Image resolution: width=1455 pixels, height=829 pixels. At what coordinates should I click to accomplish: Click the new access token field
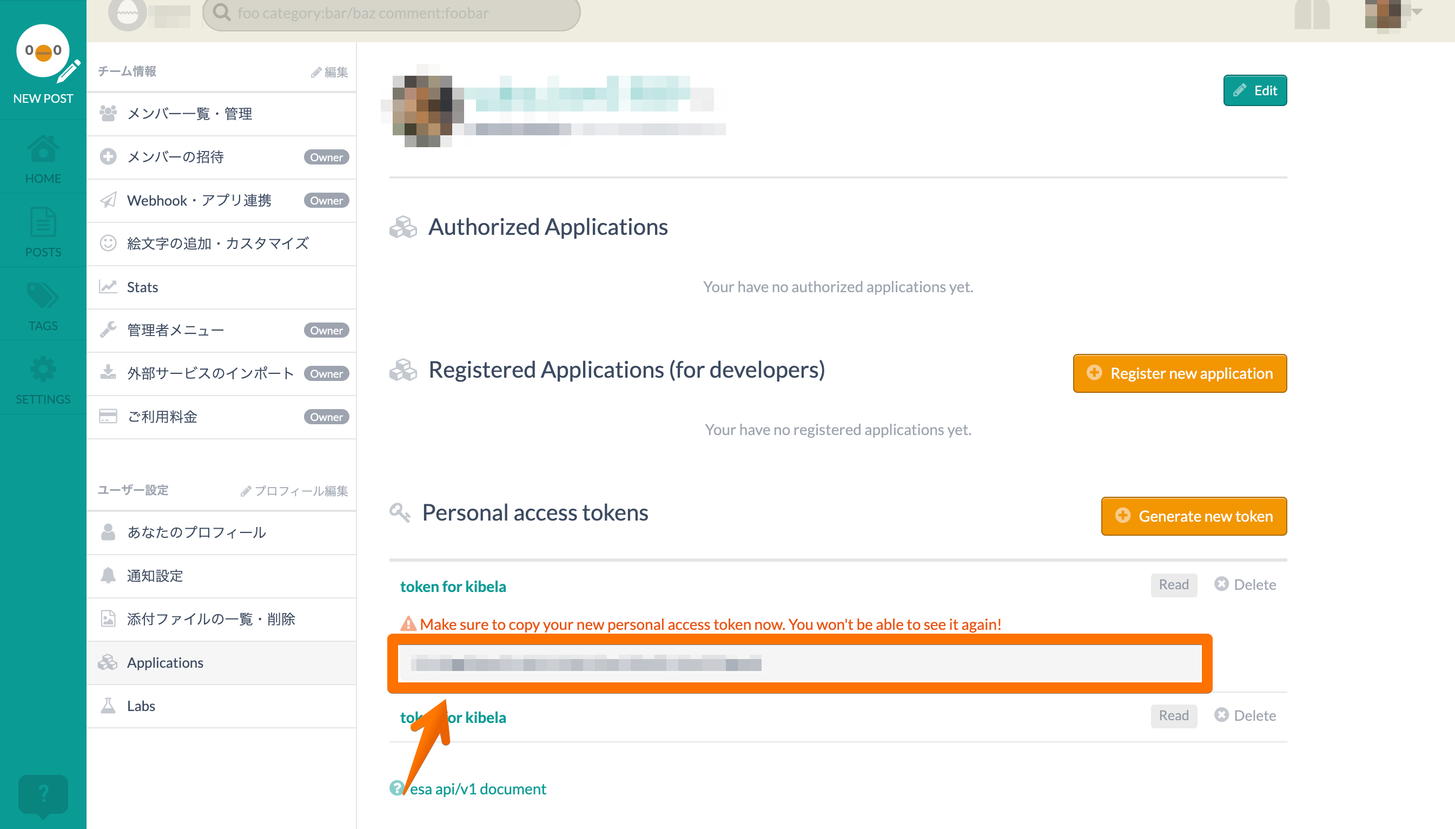pos(799,663)
